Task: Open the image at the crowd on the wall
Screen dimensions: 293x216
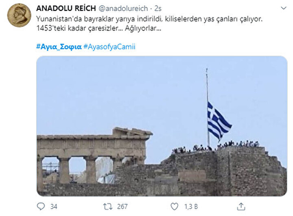Action: click(x=215, y=146)
